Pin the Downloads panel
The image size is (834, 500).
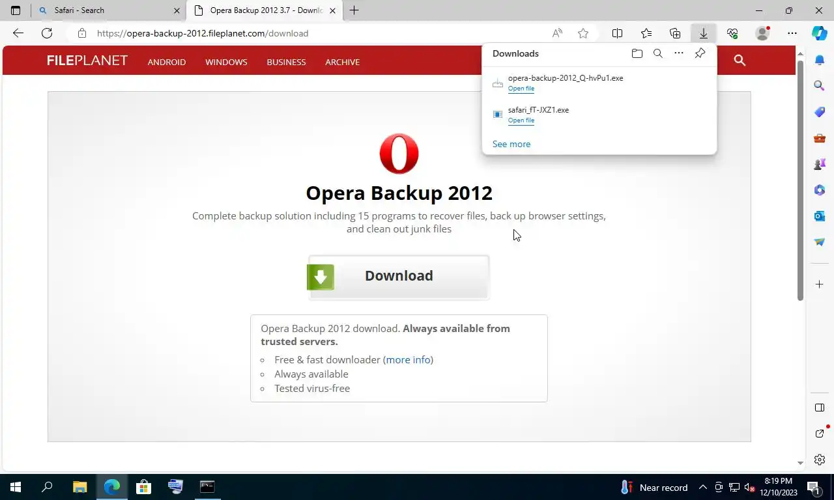coord(700,53)
